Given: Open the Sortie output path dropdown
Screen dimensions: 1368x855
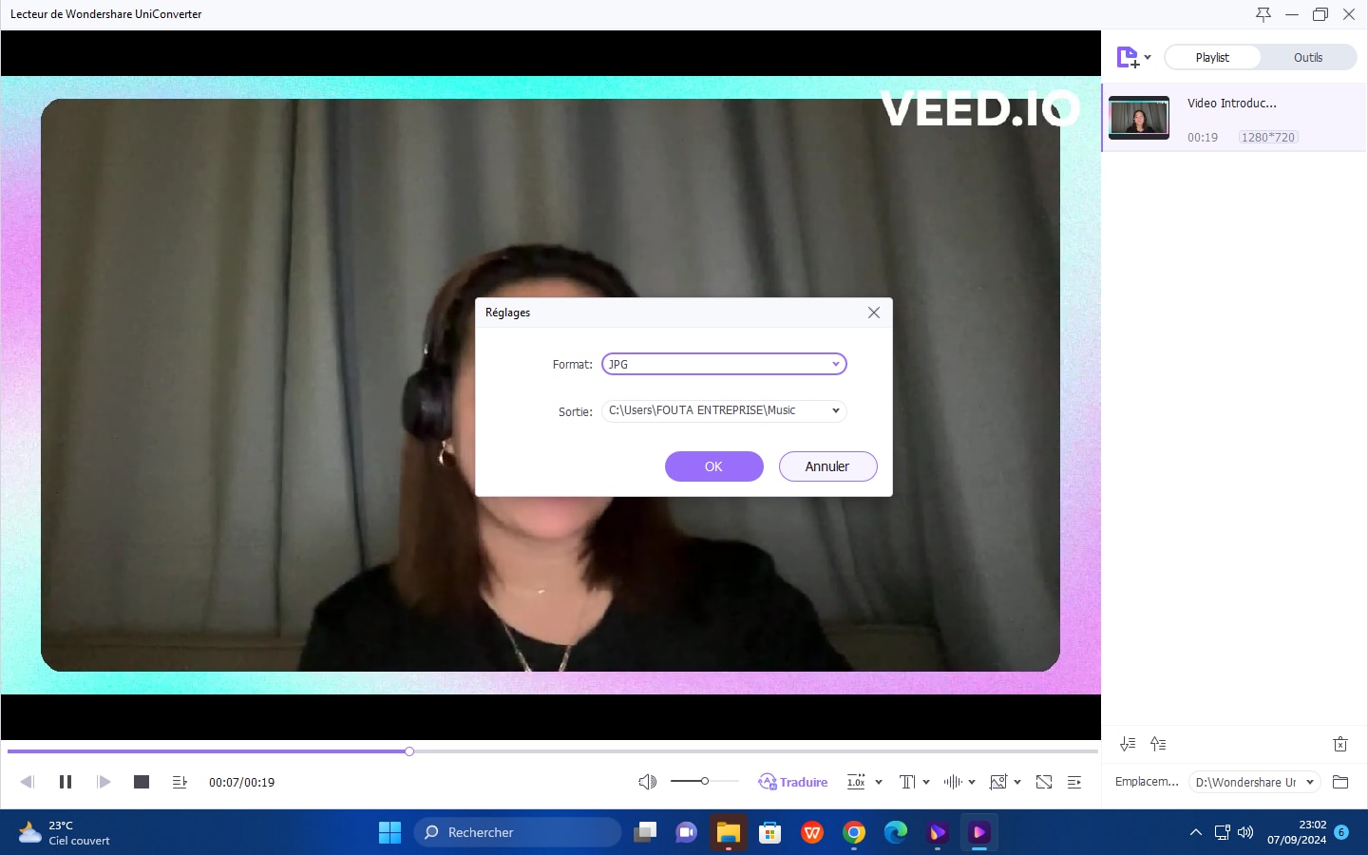Looking at the screenshot, I should (724, 410).
